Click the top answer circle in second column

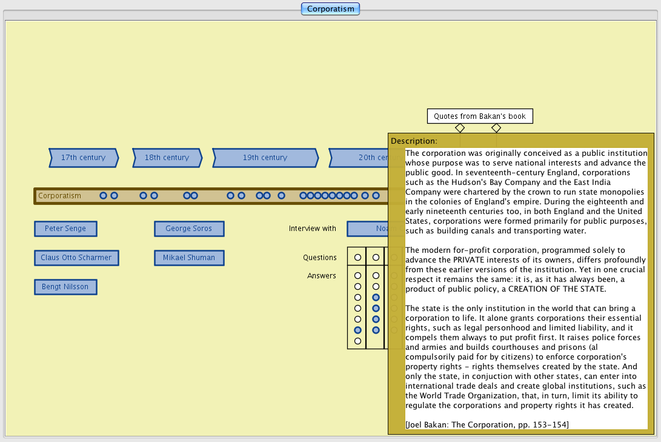[x=376, y=275]
